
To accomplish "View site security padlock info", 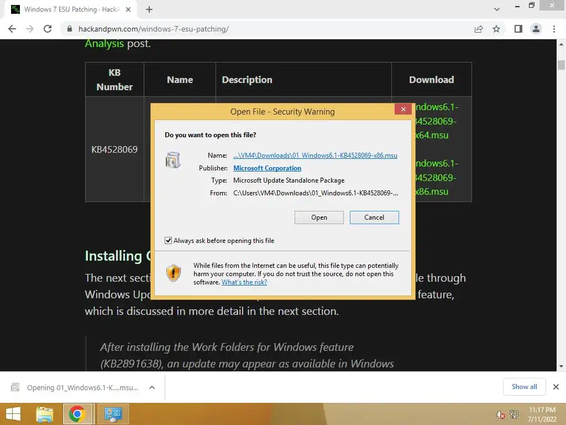I will point(70,29).
